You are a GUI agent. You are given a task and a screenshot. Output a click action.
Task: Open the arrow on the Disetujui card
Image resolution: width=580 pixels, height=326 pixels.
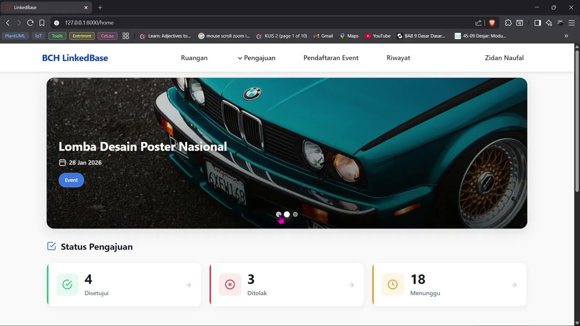[188, 285]
